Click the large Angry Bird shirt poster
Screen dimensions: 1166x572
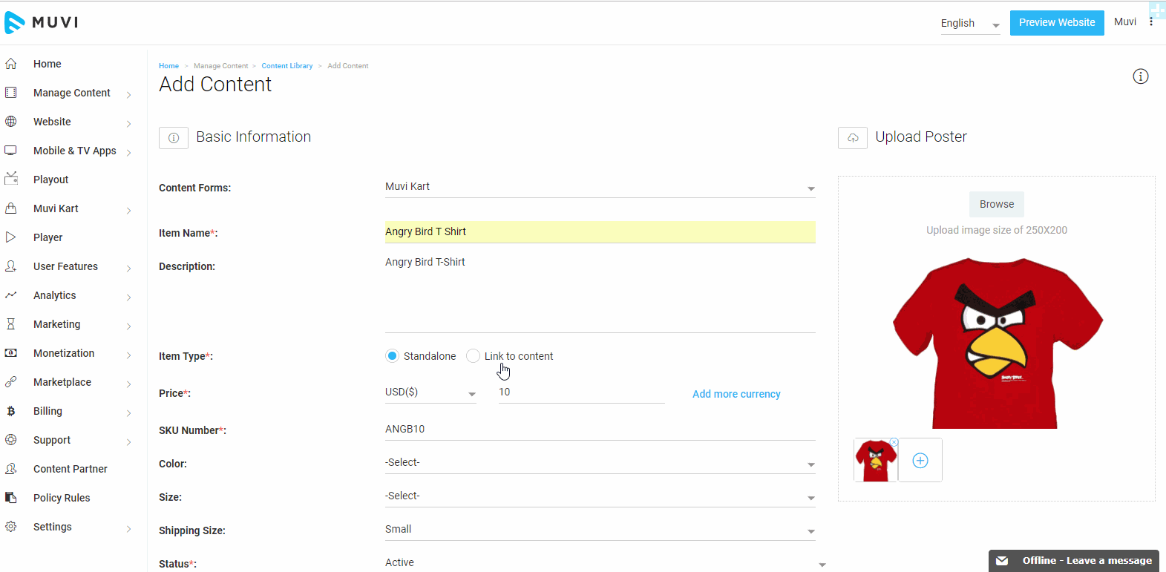998,343
